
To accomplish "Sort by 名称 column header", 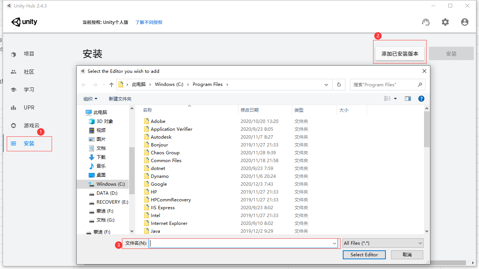I will pos(147,110).
